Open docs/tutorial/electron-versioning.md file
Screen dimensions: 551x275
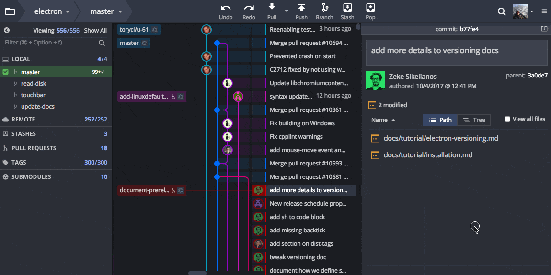441,138
